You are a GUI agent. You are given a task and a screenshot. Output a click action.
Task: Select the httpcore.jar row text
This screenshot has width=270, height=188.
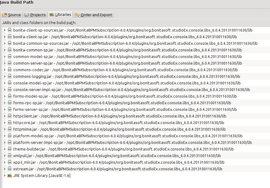(119, 123)
